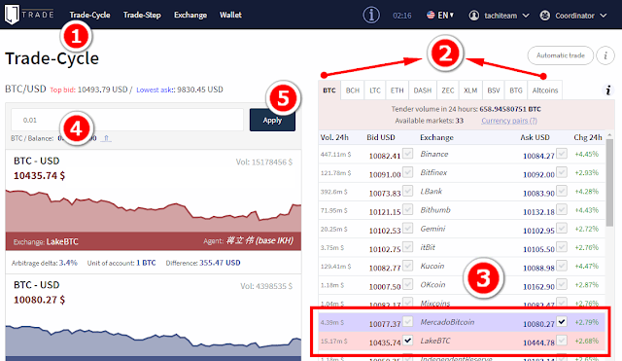Image resolution: width=622 pixels, height=361 pixels.
Task: Check the Gemini bid checkbox
Action: (x=407, y=228)
